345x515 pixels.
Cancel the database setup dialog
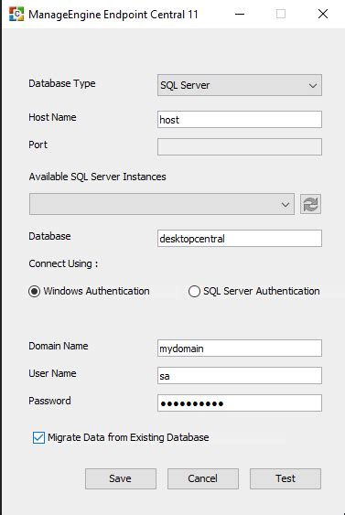coord(203,478)
